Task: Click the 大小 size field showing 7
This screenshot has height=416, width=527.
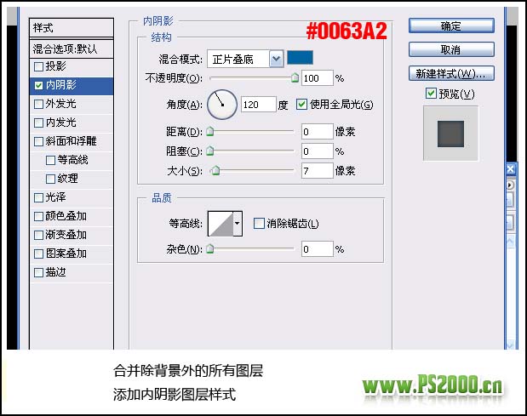Action: [318, 171]
